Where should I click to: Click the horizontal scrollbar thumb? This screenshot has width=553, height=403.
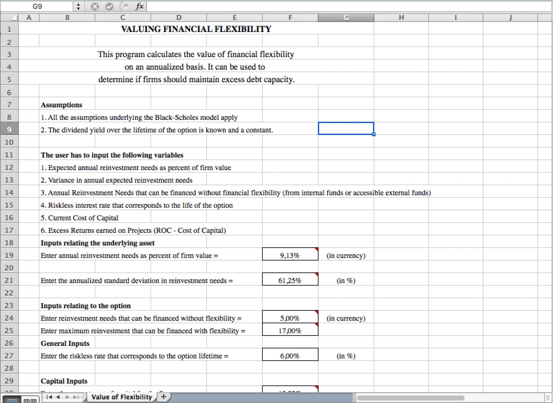(410, 398)
